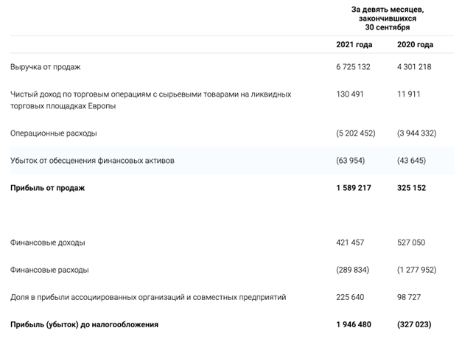Select operating expenses value (5 202 452)
Image resolution: width=462 pixels, height=342 pixels.
tap(354, 133)
